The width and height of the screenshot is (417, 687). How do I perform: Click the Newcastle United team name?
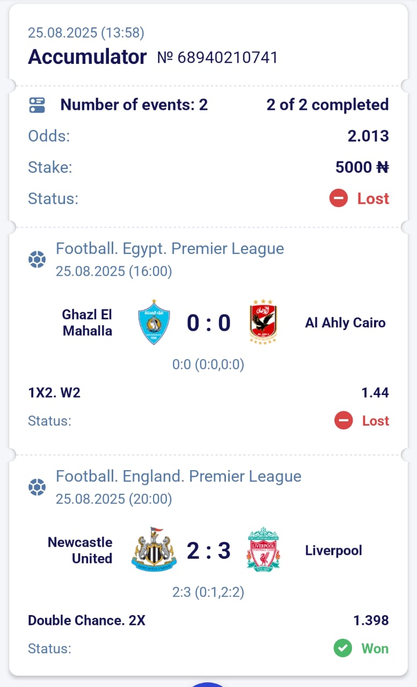pos(80,550)
